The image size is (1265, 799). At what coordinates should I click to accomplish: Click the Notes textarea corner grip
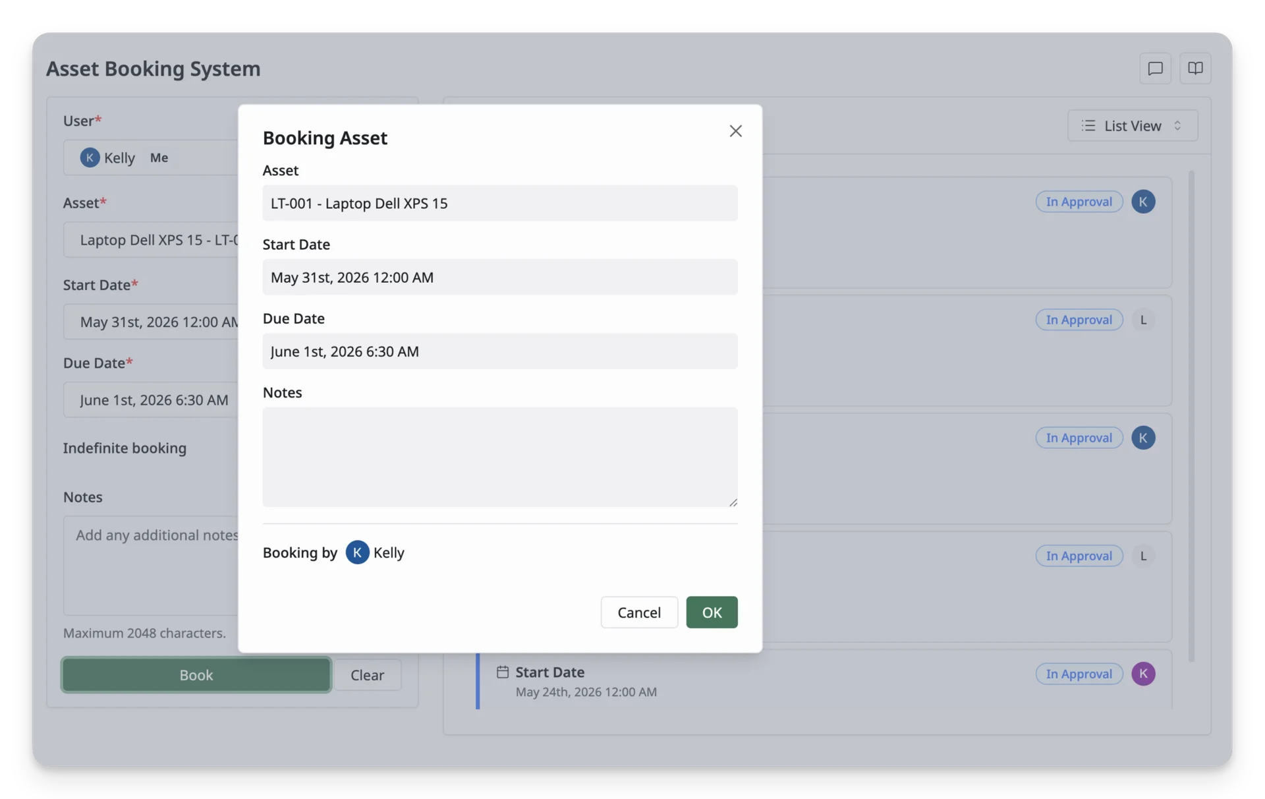[x=733, y=502]
